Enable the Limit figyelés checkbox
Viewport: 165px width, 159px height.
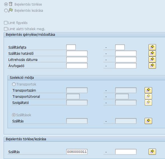pos(6,23)
